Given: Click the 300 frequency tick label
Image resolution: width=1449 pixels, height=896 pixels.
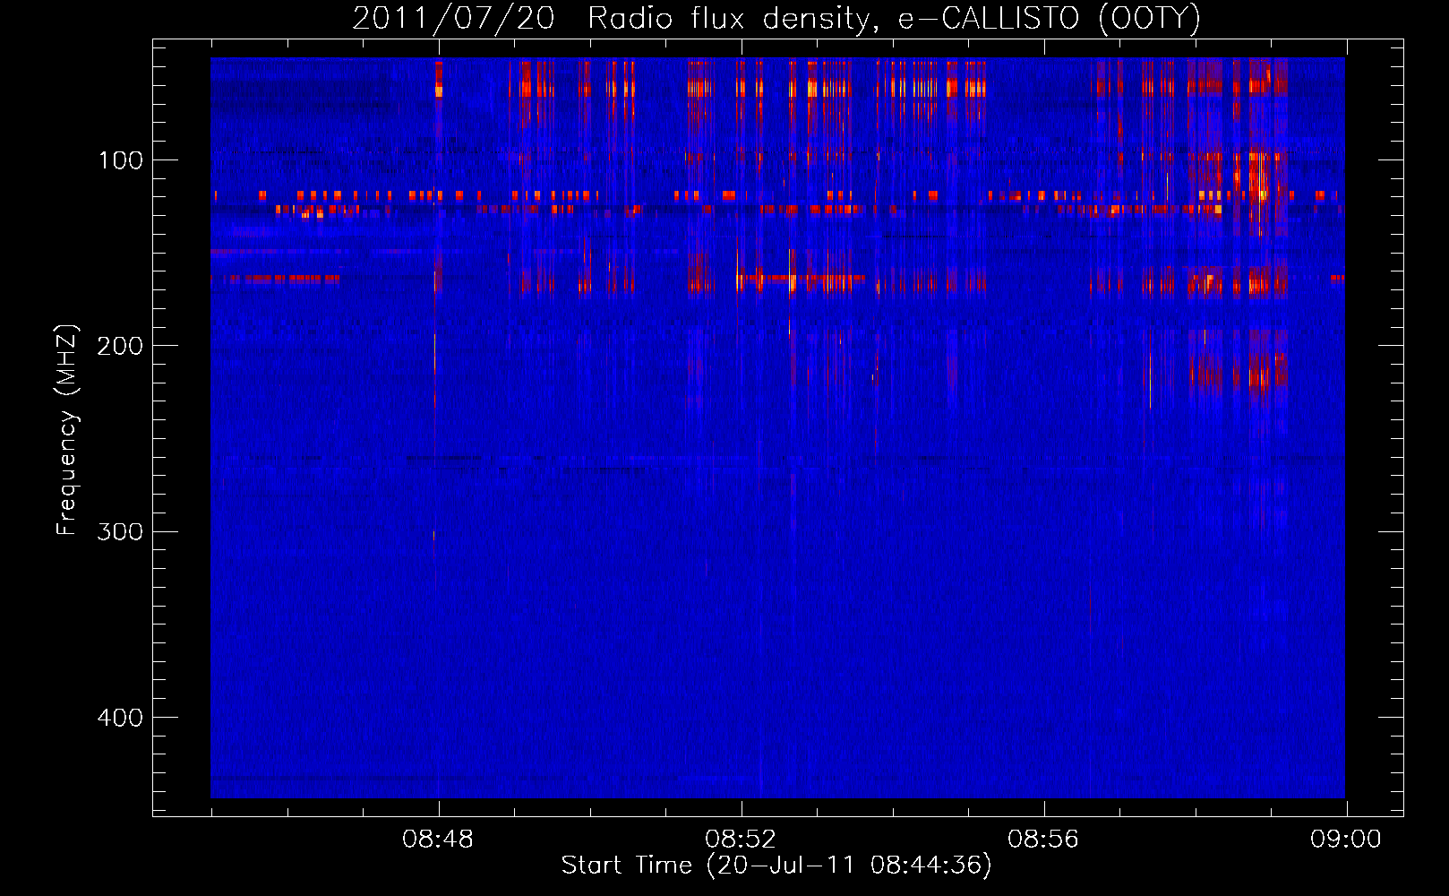Looking at the screenshot, I should pos(121,532).
